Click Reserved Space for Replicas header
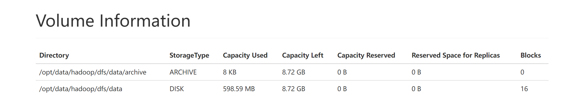 click(456, 55)
